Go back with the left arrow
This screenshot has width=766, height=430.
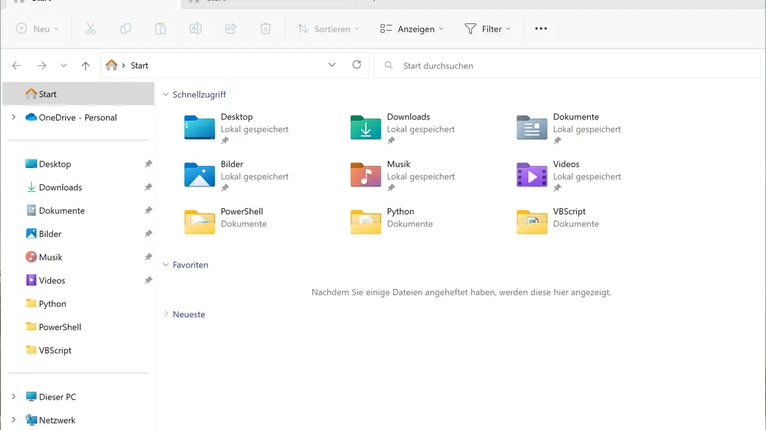pos(17,66)
